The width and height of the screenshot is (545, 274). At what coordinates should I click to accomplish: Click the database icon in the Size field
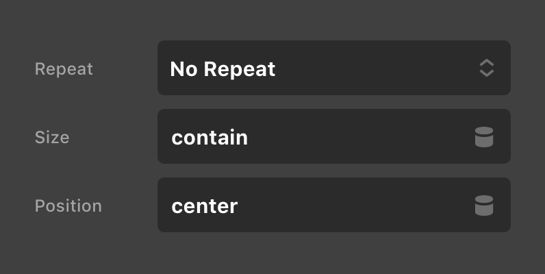[484, 137]
